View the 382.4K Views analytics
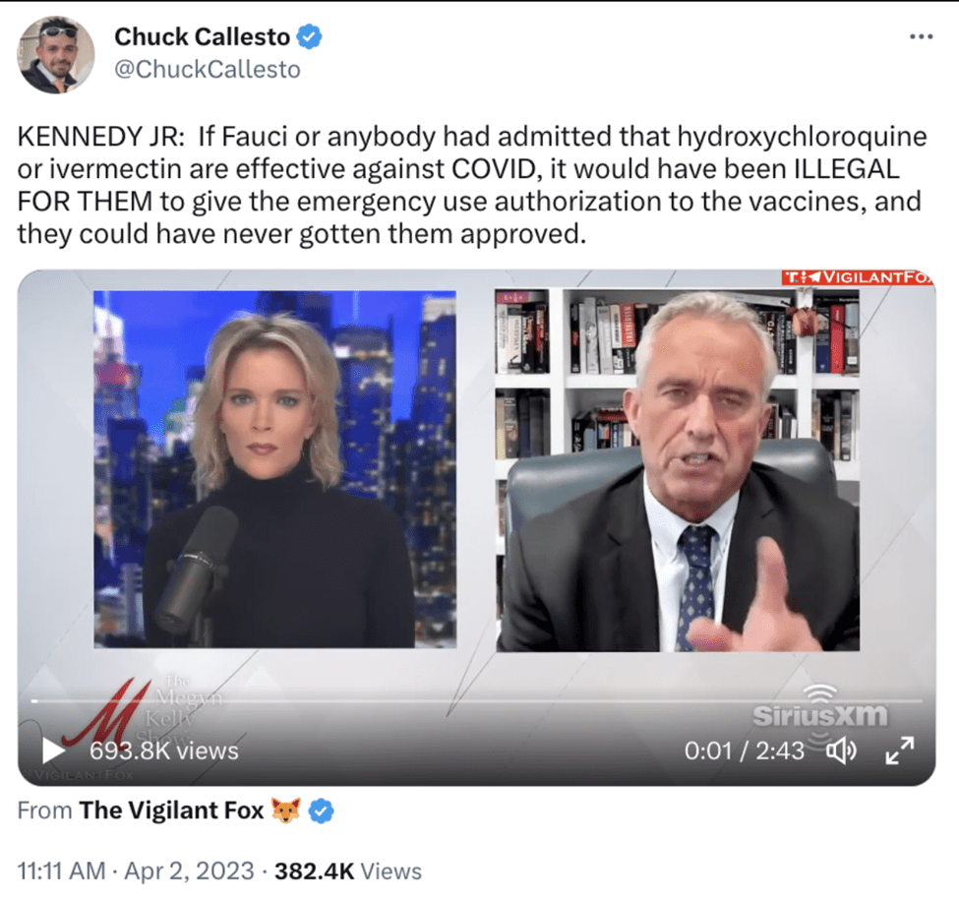 click(x=348, y=871)
